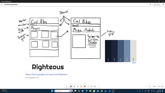
Task: Open the notifications bell
Action: [x=163, y=91]
